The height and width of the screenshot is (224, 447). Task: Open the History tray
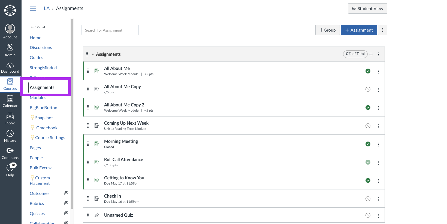10,136
